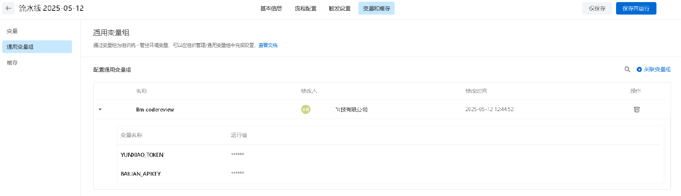Click the BAILIAN_APIKEY masked value
Image resolution: width=681 pixels, height=196 pixels.
(238, 174)
